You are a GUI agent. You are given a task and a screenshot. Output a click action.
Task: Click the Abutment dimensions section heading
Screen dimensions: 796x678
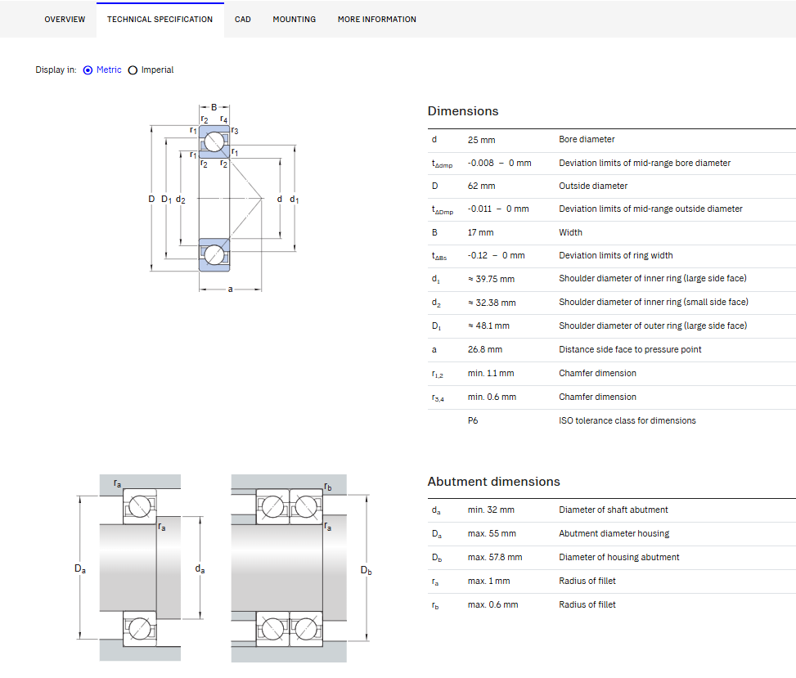click(493, 482)
